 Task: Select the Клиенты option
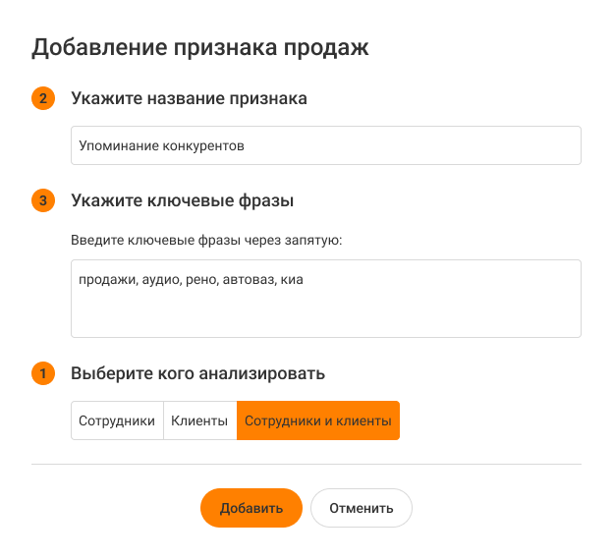[199, 420]
